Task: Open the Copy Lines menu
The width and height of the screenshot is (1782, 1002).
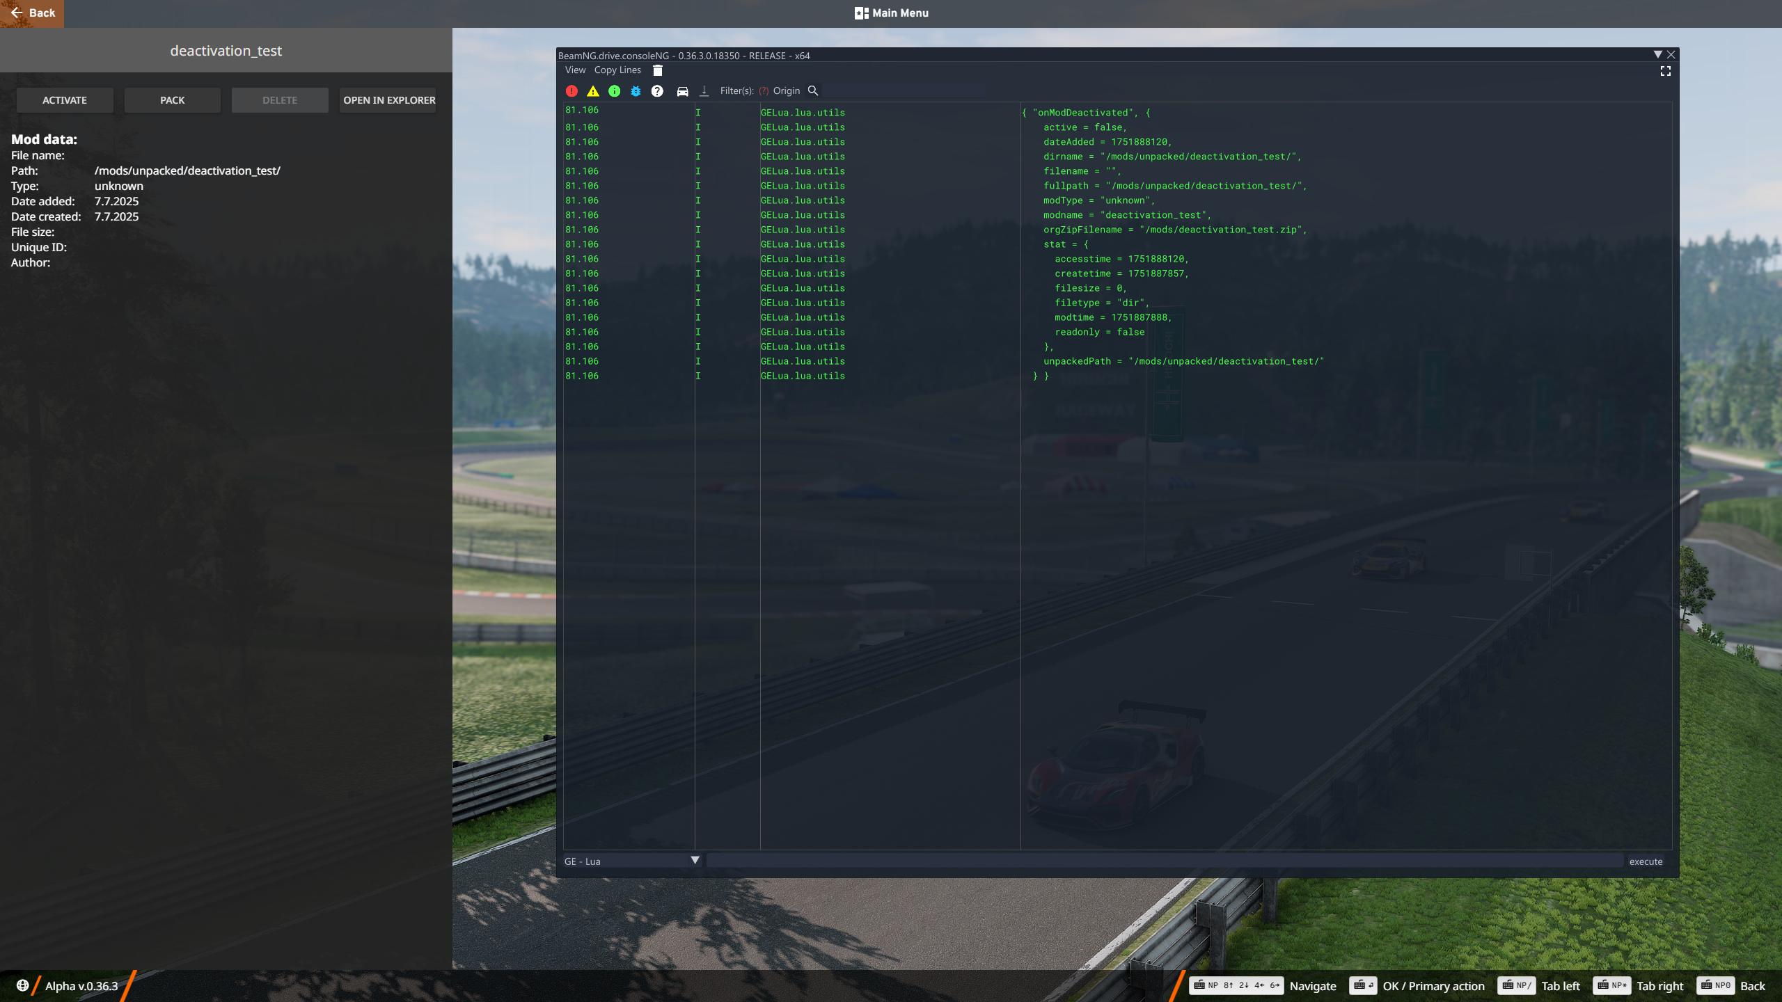Action: 617,70
